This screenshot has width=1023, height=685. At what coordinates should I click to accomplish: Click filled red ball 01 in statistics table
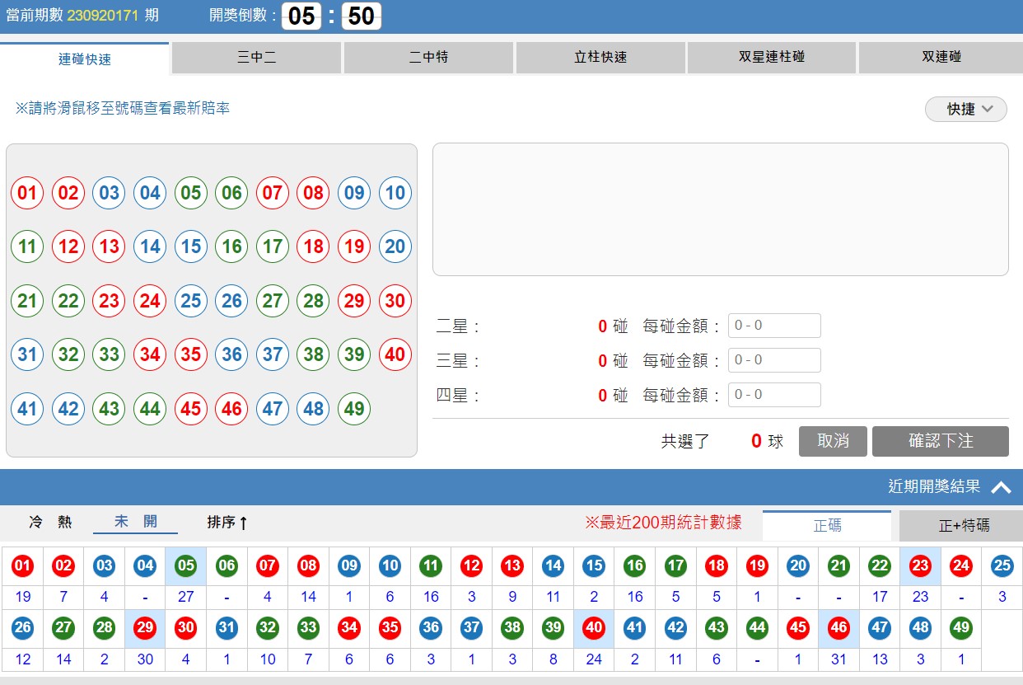coord(22,566)
